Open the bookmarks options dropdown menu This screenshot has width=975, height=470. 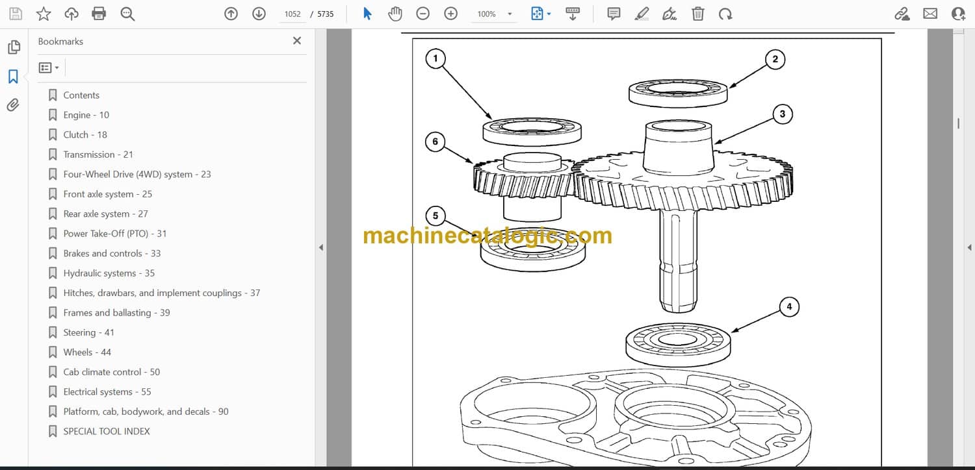(x=49, y=68)
